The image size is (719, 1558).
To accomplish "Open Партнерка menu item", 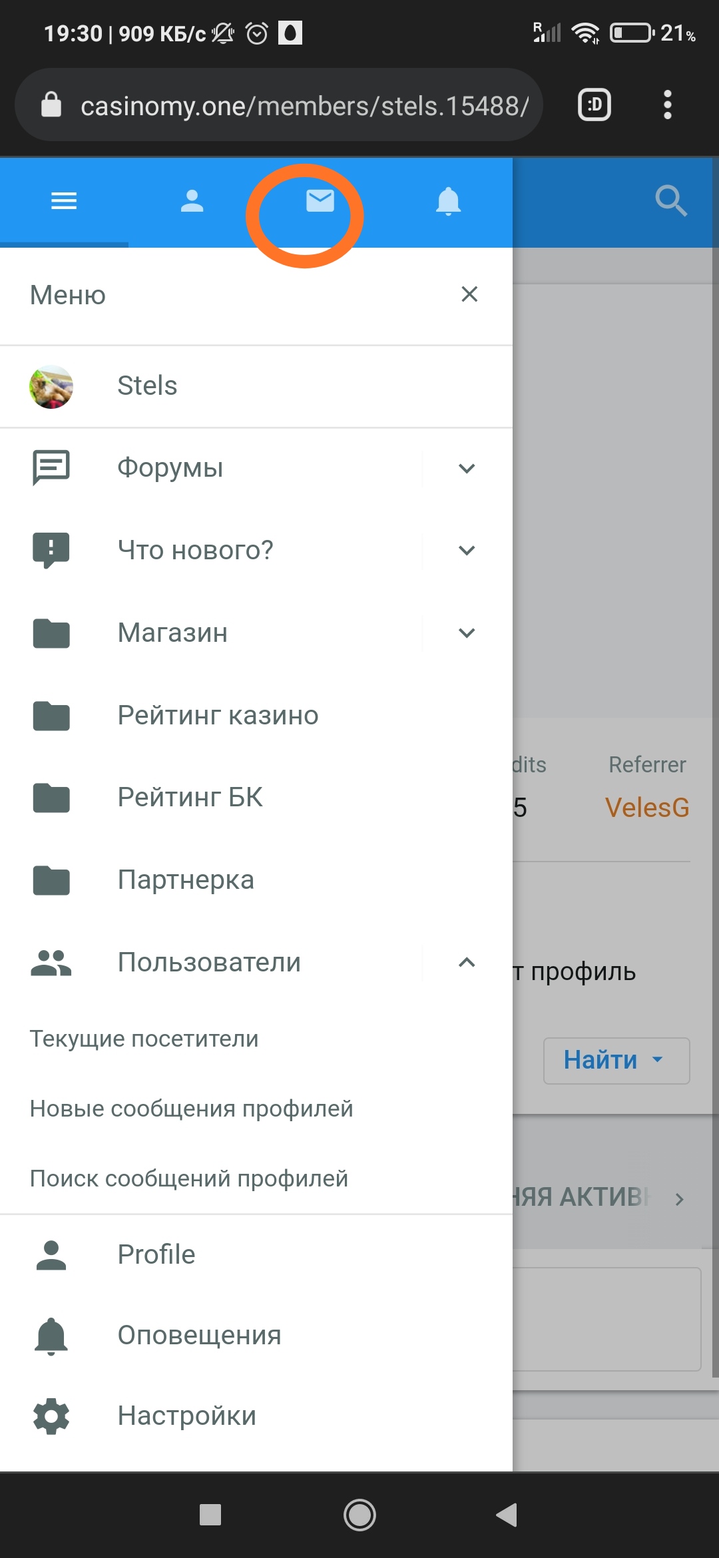I will pyautogui.click(x=186, y=880).
